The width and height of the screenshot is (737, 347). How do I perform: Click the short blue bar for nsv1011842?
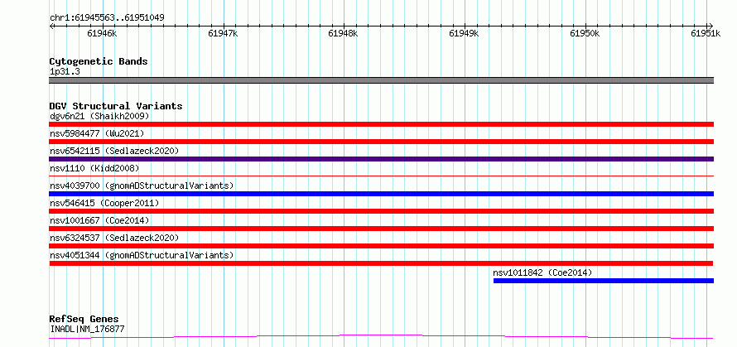pyautogui.click(x=604, y=281)
